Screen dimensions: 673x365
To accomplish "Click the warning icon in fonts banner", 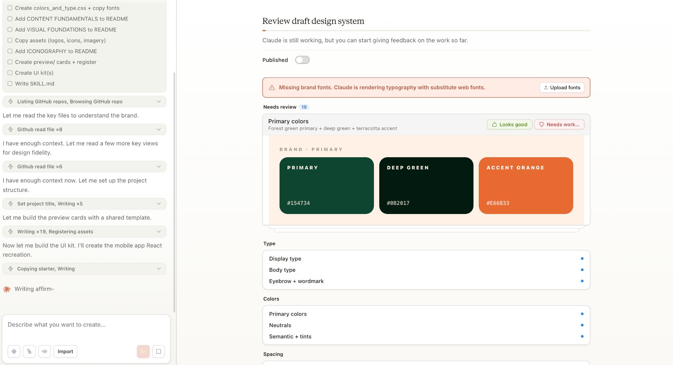I will pos(272,88).
